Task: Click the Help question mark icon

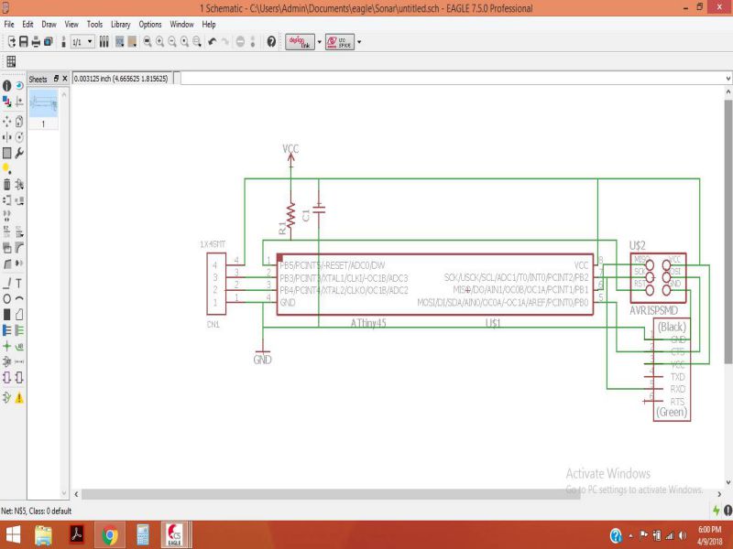Action: click(271, 42)
